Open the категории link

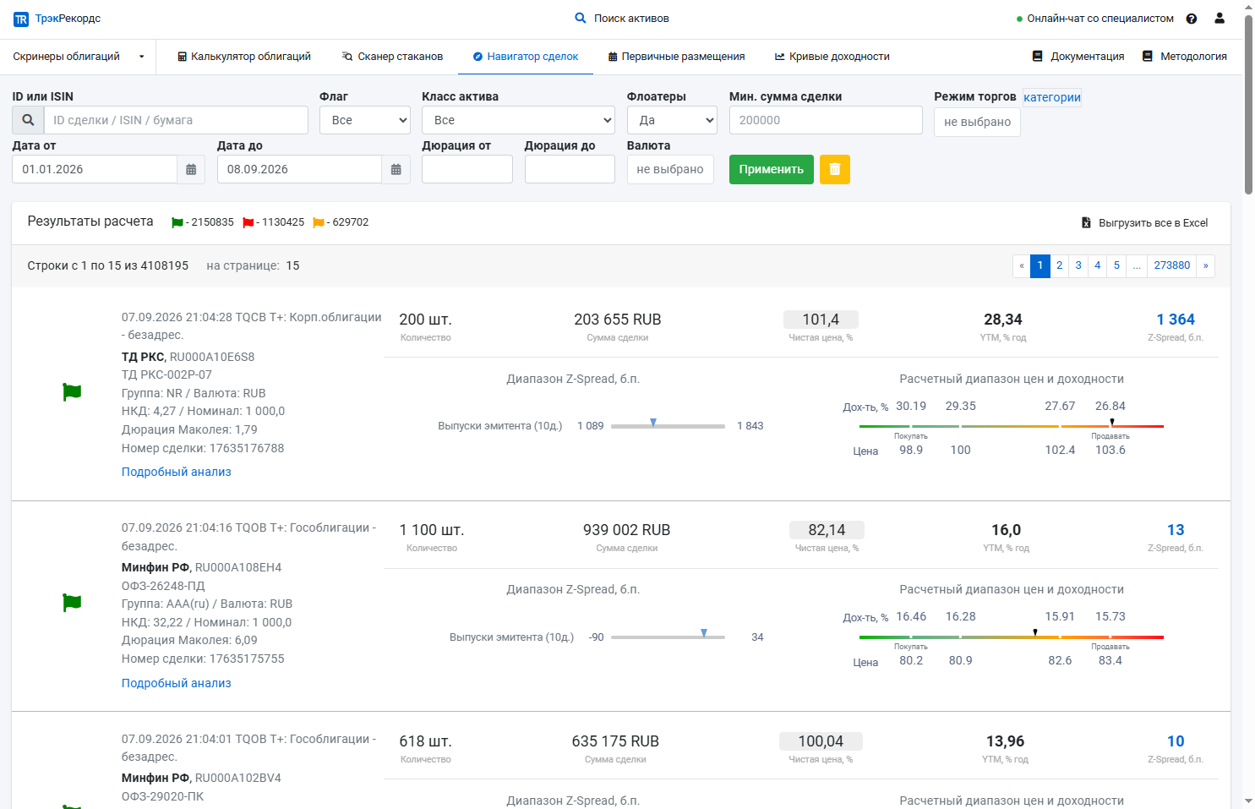pyautogui.click(x=1052, y=97)
